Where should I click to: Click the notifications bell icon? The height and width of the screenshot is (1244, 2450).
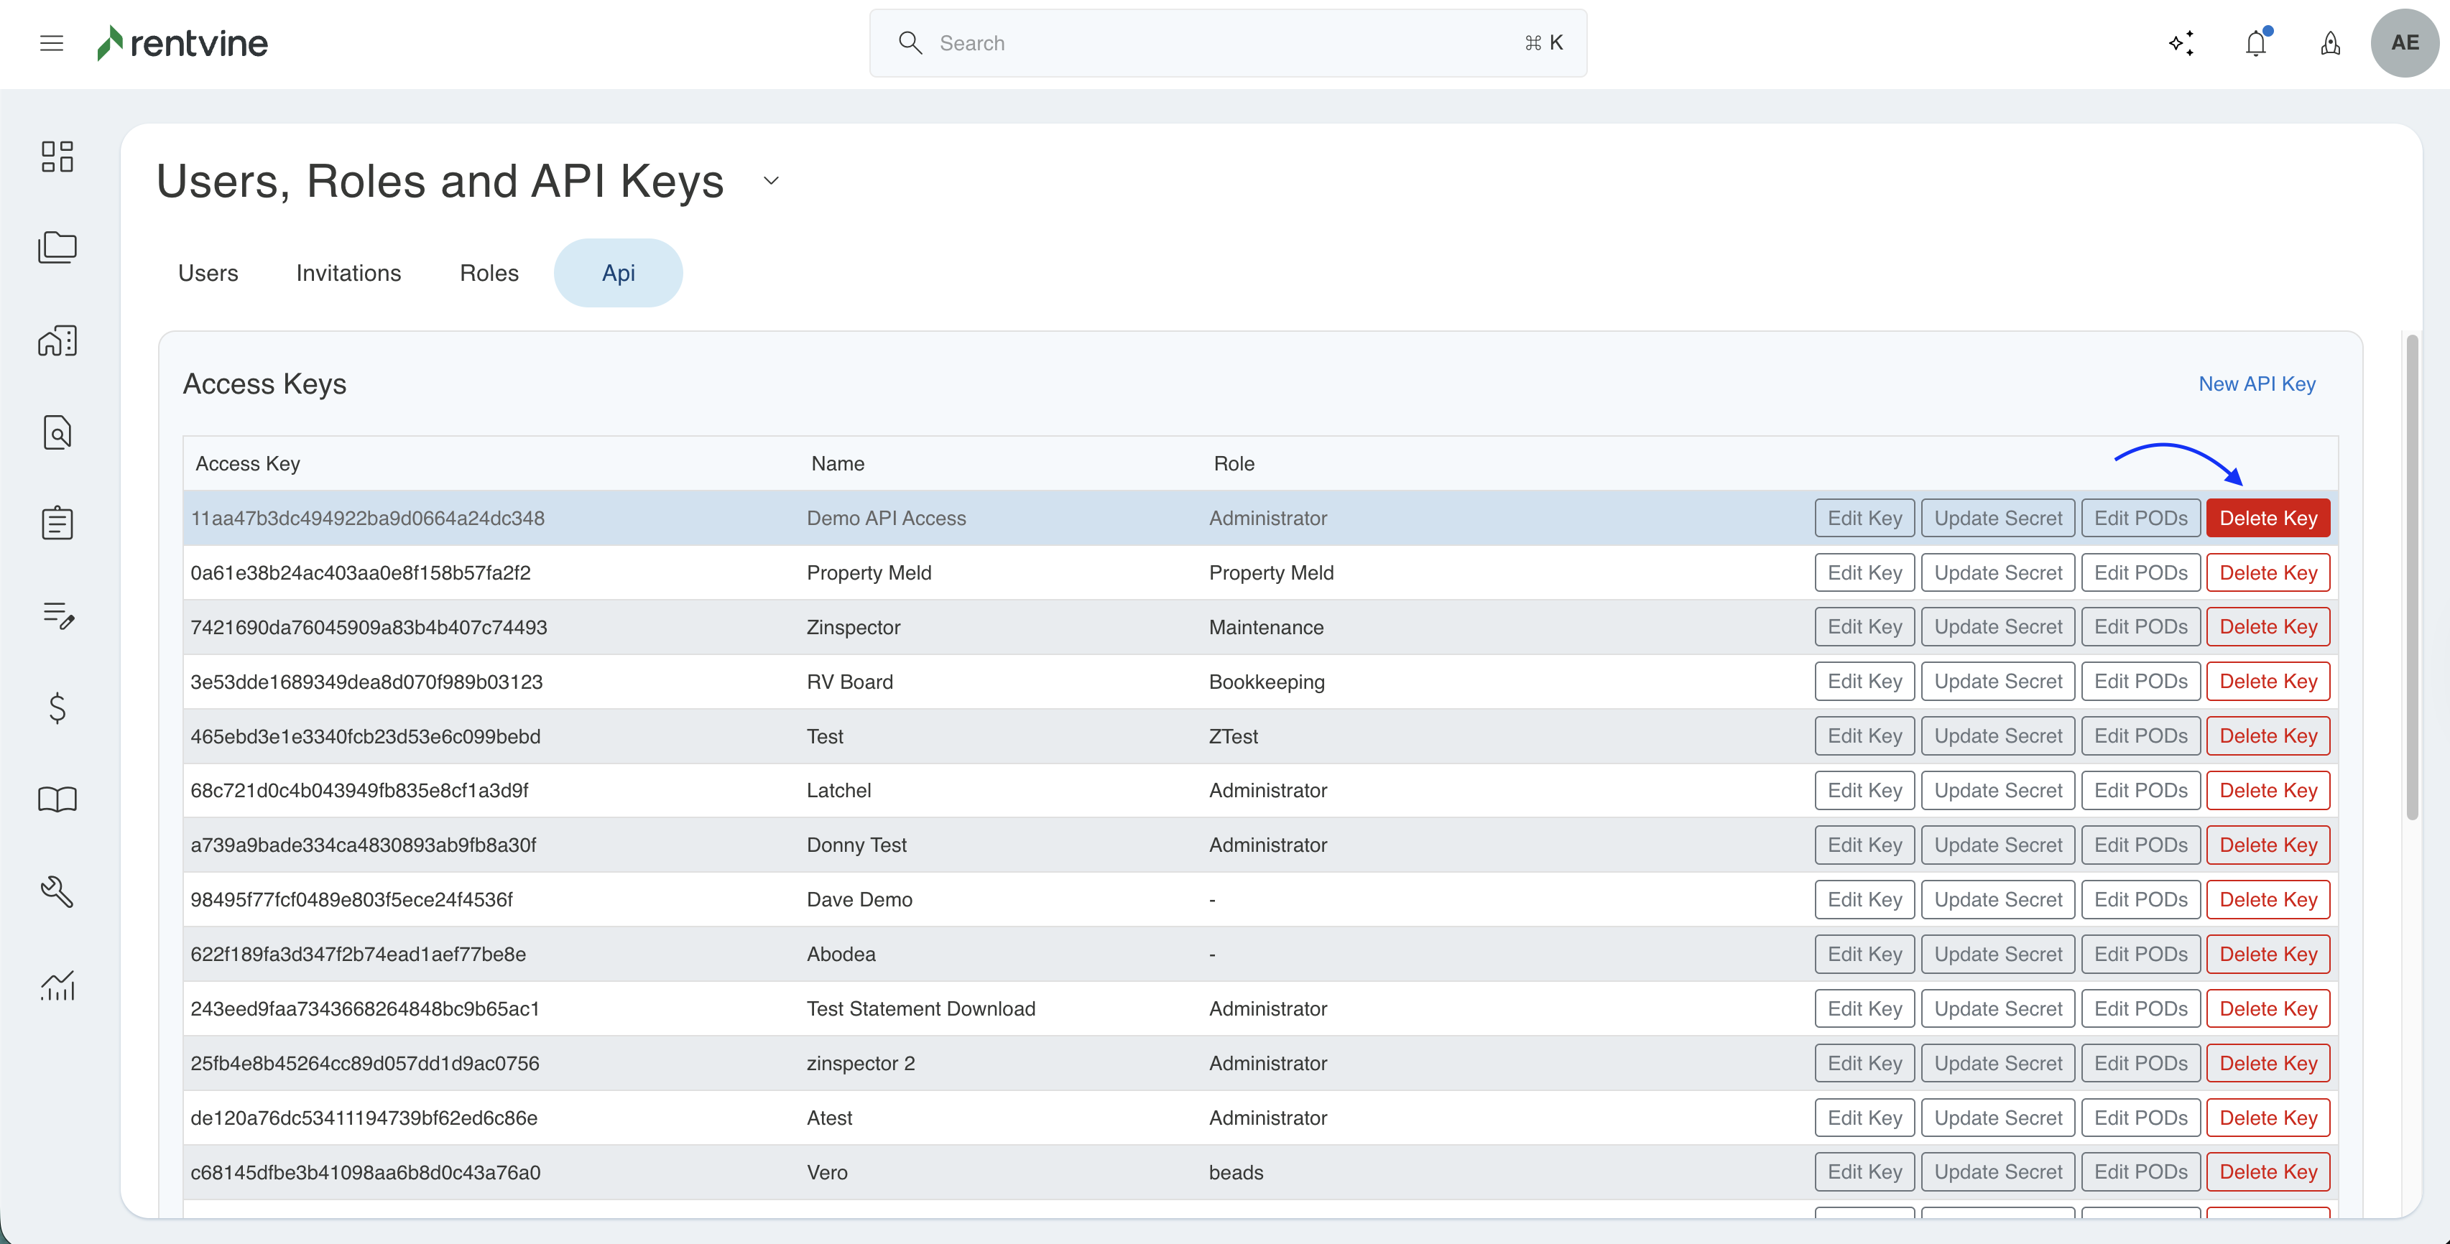[x=2256, y=43]
